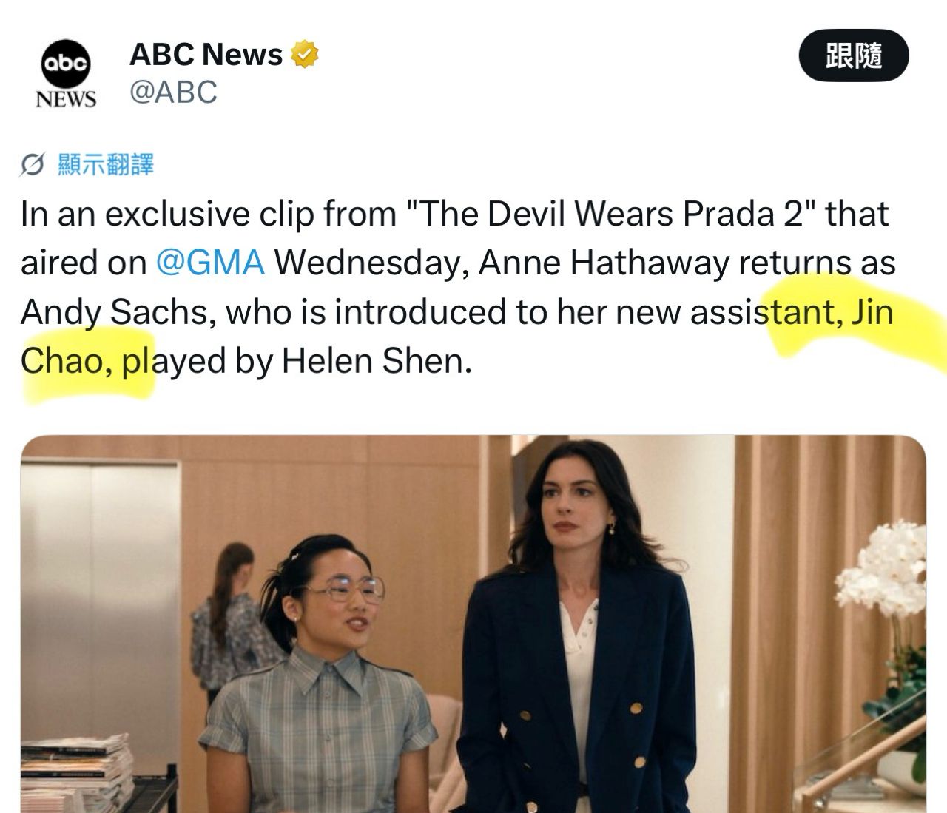Click the NEWS text under the abc logo
947x813 pixels.
coord(66,99)
